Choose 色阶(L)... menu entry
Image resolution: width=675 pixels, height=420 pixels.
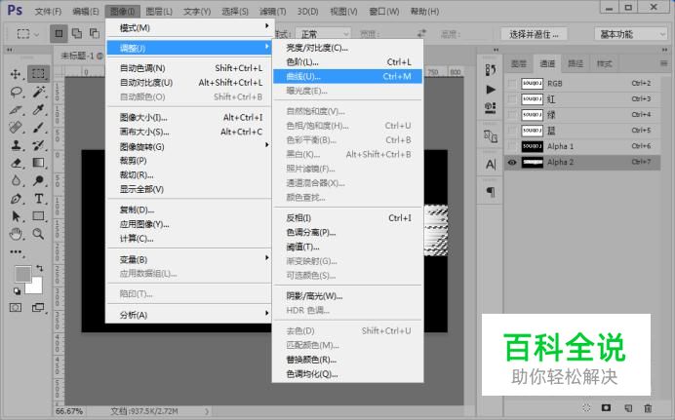(348, 62)
